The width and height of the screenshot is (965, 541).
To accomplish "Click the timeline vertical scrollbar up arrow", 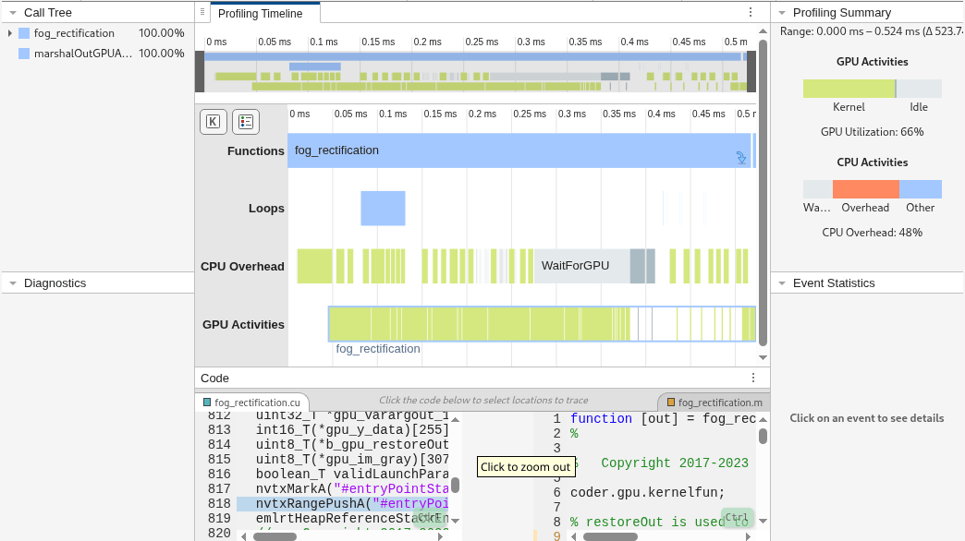I will (x=763, y=31).
